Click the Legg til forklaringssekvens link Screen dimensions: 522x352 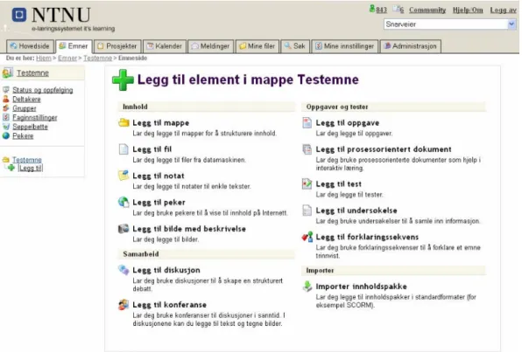pos(367,237)
